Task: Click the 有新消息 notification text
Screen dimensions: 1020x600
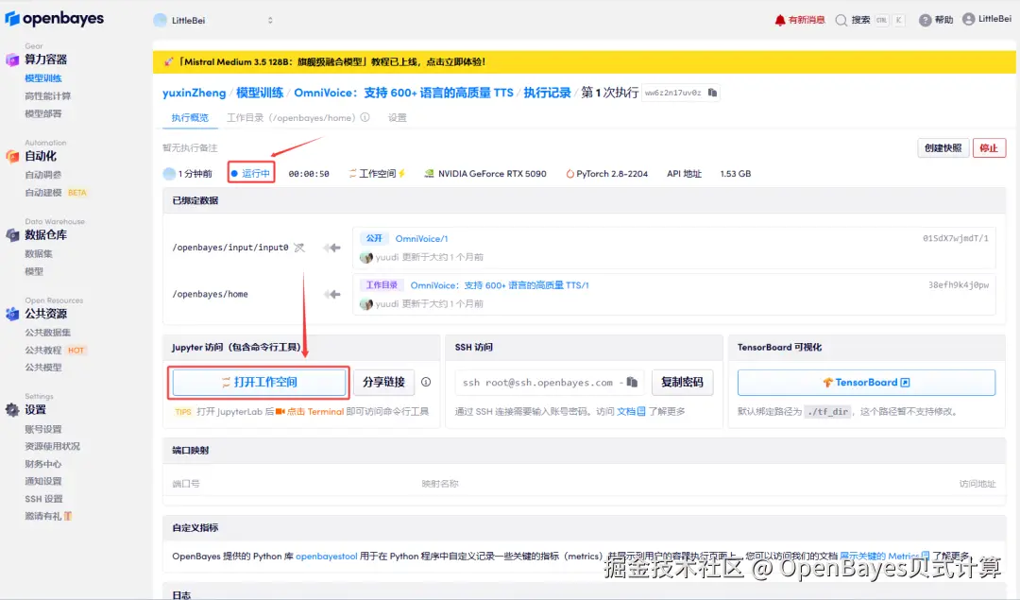Action: [x=806, y=20]
